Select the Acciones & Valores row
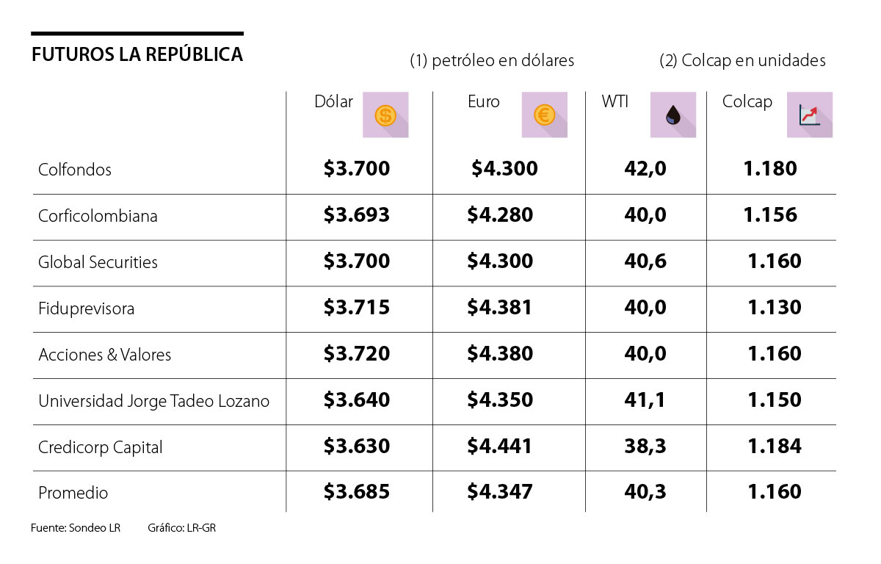Viewport: 881px width, 564px height. coord(104,355)
